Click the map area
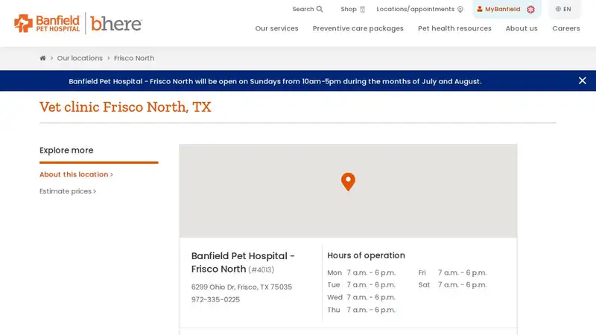The image size is (596, 335). click(348, 191)
